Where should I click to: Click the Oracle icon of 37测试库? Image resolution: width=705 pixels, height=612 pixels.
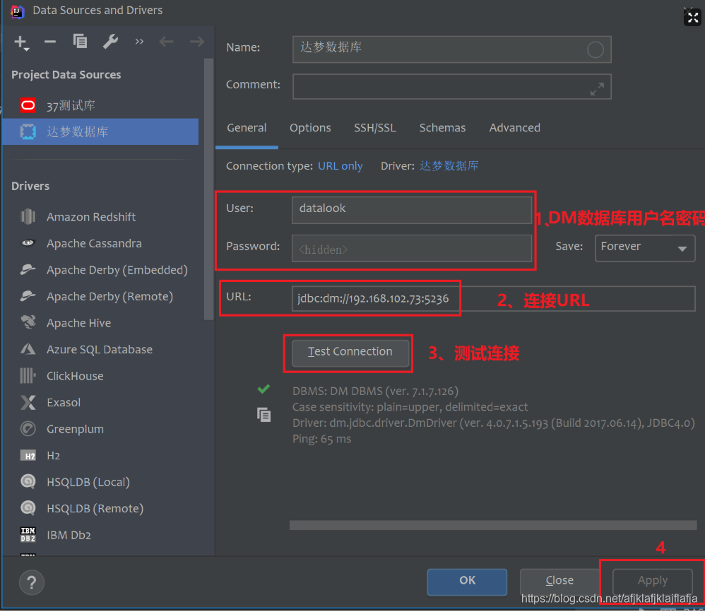click(28, 106)
